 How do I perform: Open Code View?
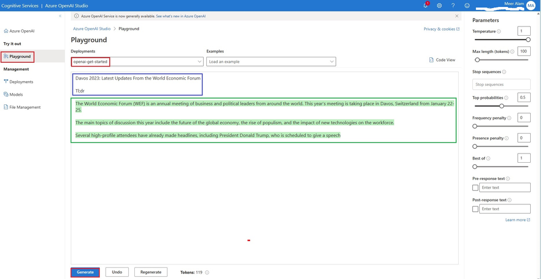442,60
